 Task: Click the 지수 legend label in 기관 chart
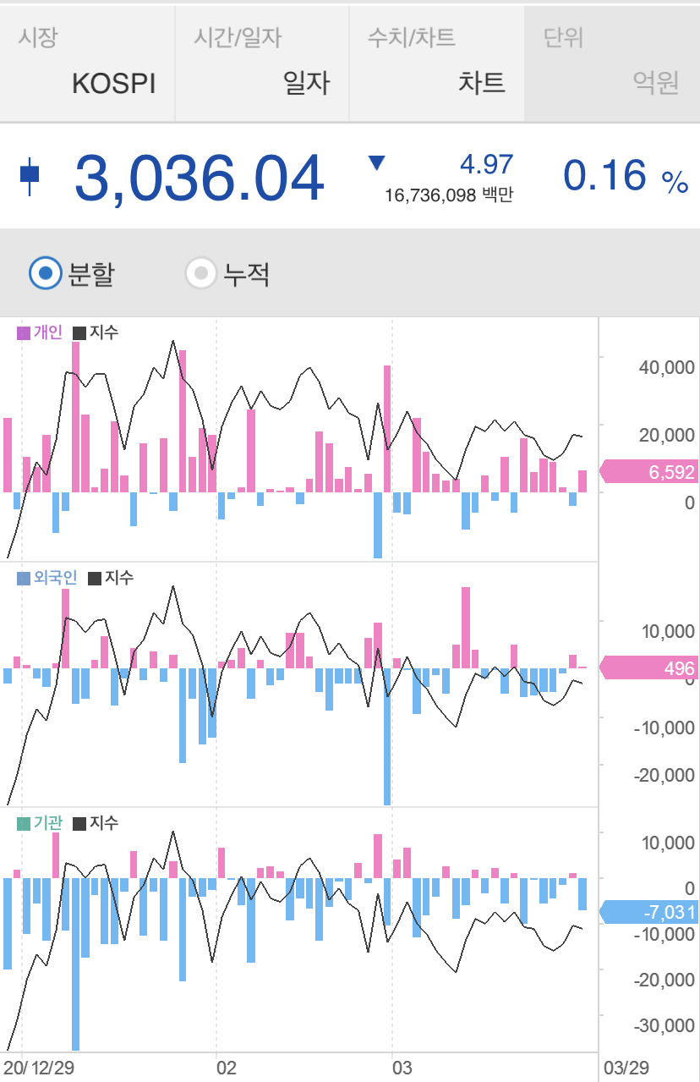click(105, 822)
